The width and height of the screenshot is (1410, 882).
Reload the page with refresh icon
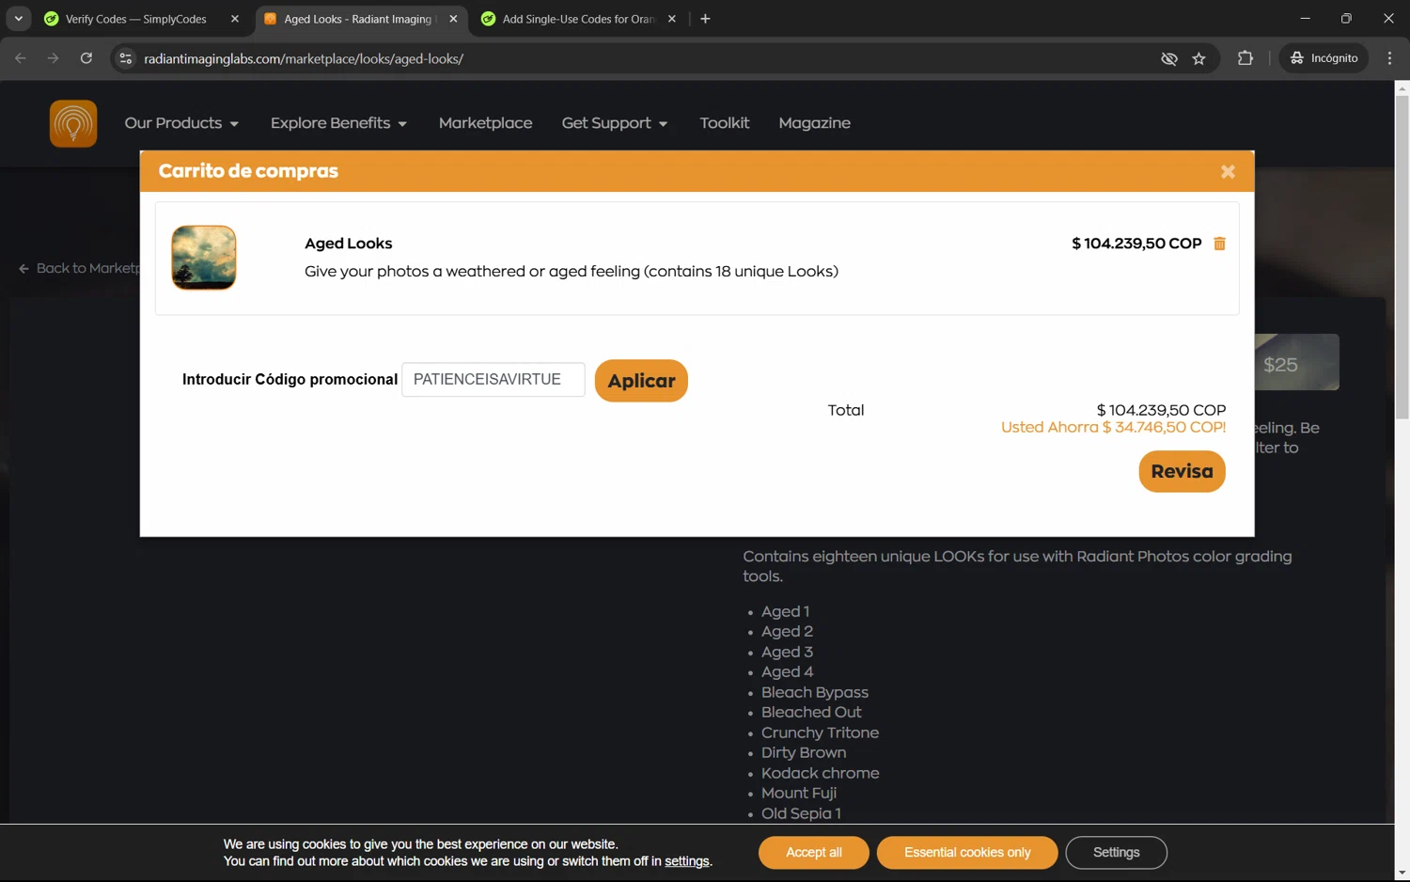click(86, 58)
